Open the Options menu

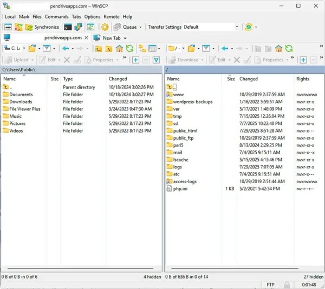point(92,17)
